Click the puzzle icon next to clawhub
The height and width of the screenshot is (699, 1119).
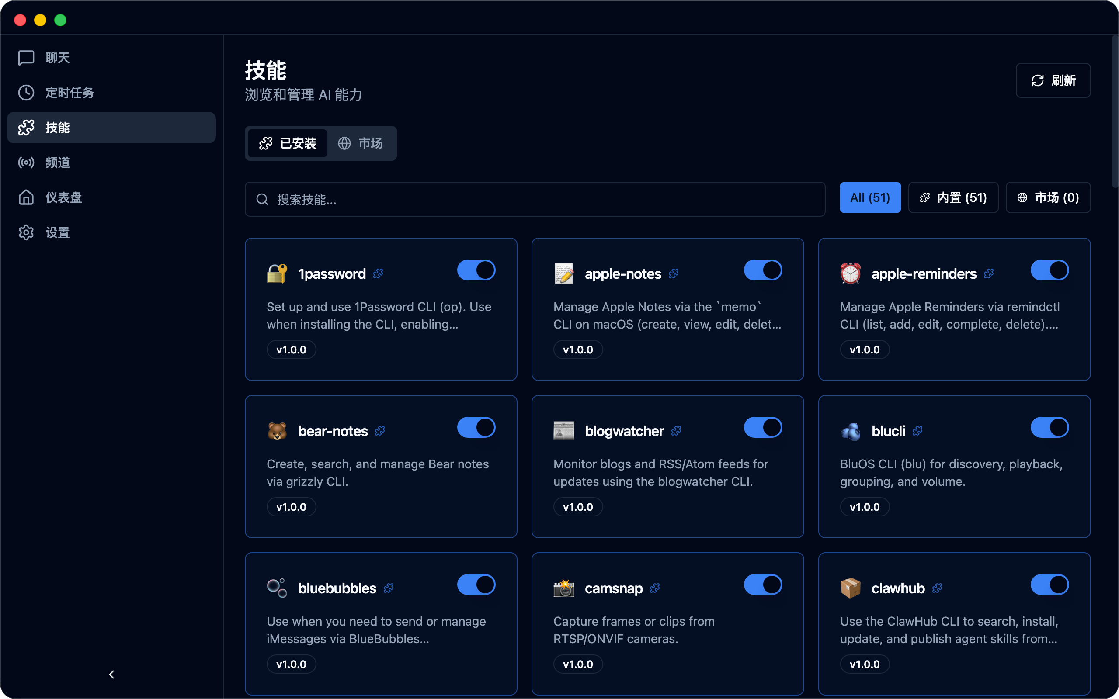pyautogui.click(x=937, y=588)
